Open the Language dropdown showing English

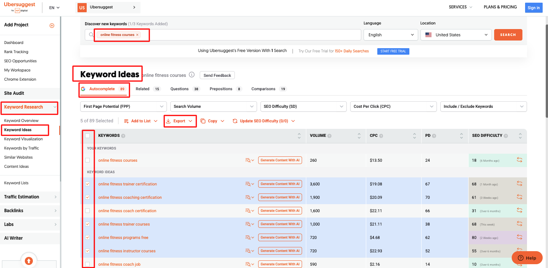(x=391, y=35)
